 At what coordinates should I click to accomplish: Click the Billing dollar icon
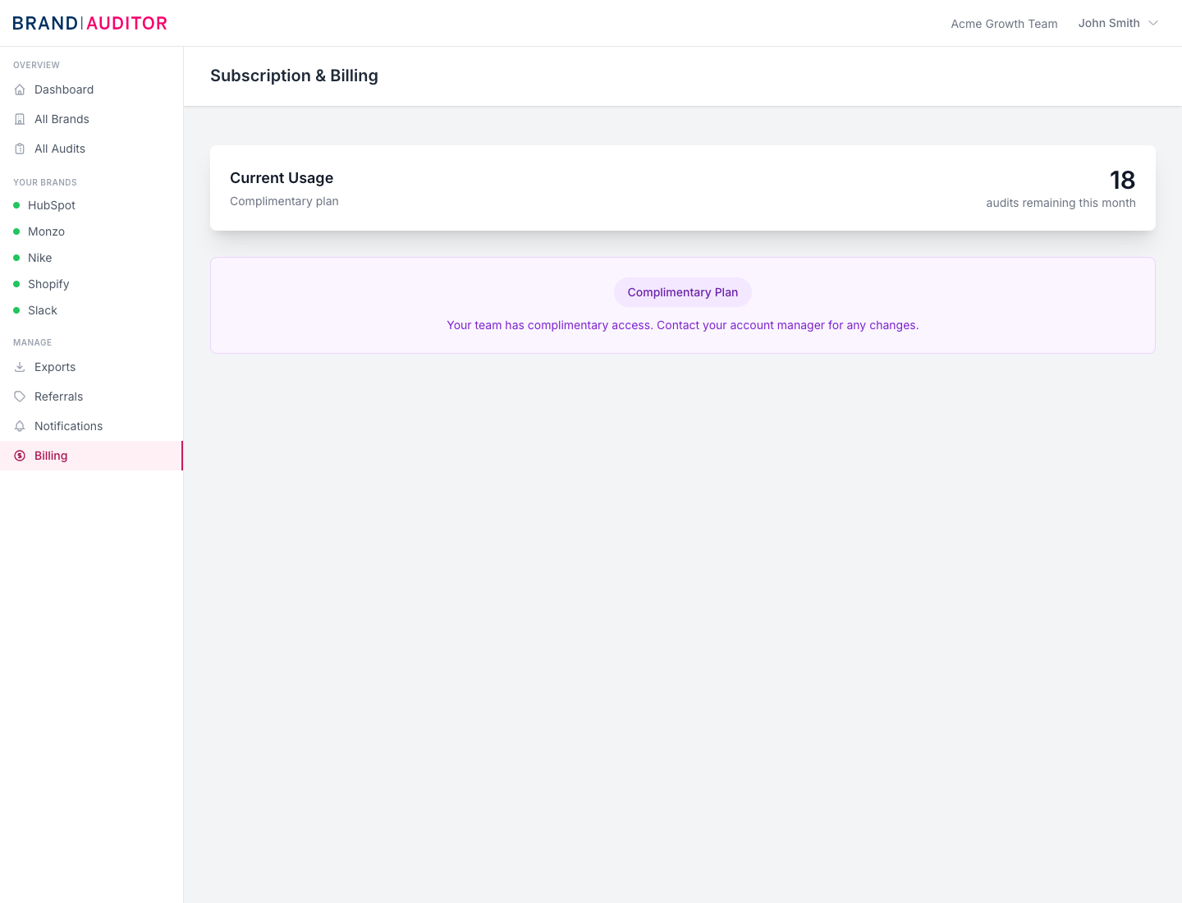coord(20,456)
